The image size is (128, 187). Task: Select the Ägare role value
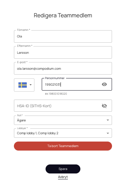22,120
